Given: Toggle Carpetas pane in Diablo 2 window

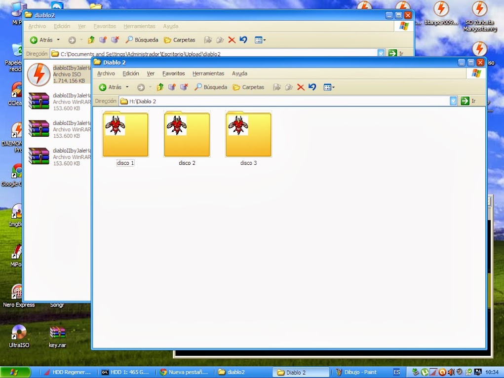Looking at the screenshot, I should 248,87.
